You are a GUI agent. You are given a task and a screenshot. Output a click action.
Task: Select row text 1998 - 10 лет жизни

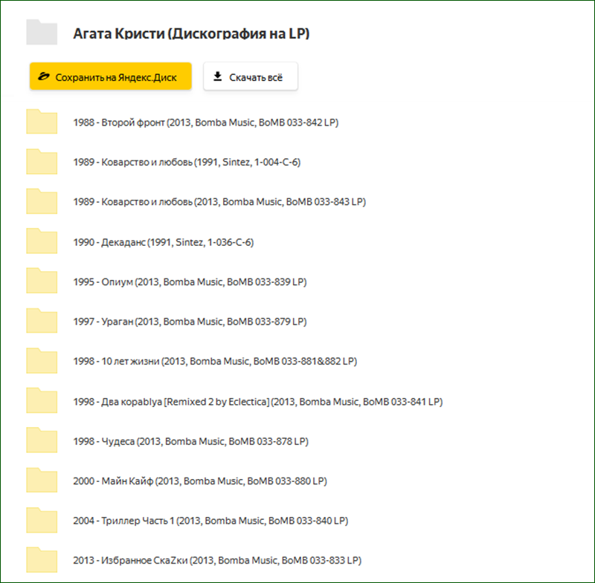coord(215,362)
